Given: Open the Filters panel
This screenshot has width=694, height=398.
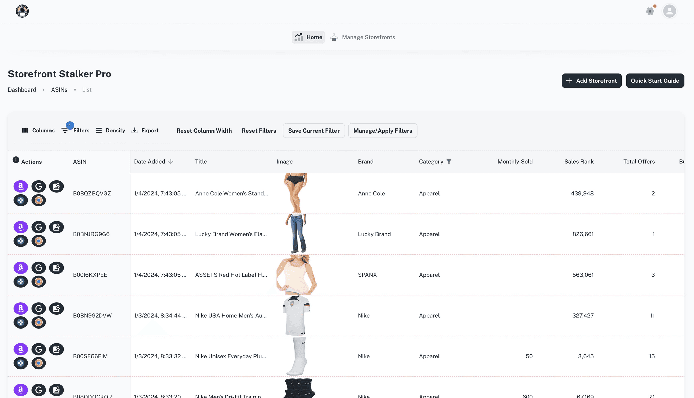Looking at the screenshot, I should pos(76,130).
